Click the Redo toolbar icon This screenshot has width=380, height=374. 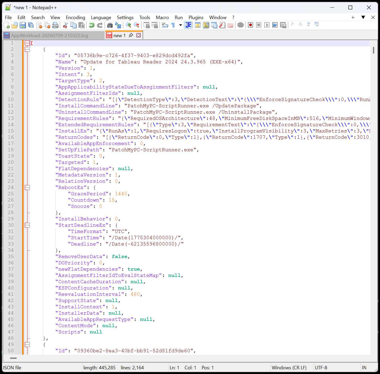(x=100, y=25)
